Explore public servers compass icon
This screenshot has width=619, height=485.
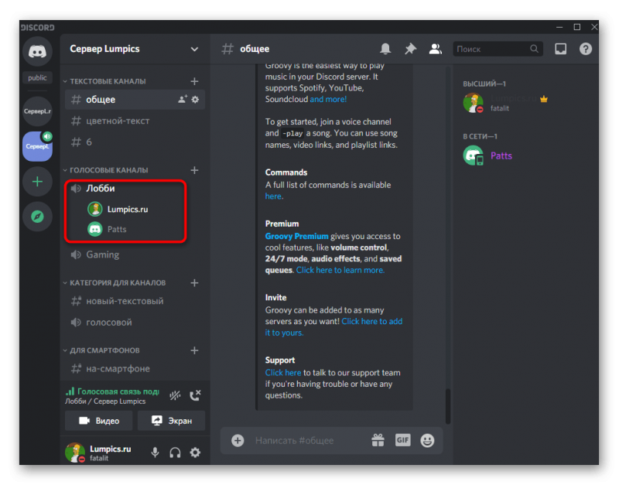tap(37, 217)
